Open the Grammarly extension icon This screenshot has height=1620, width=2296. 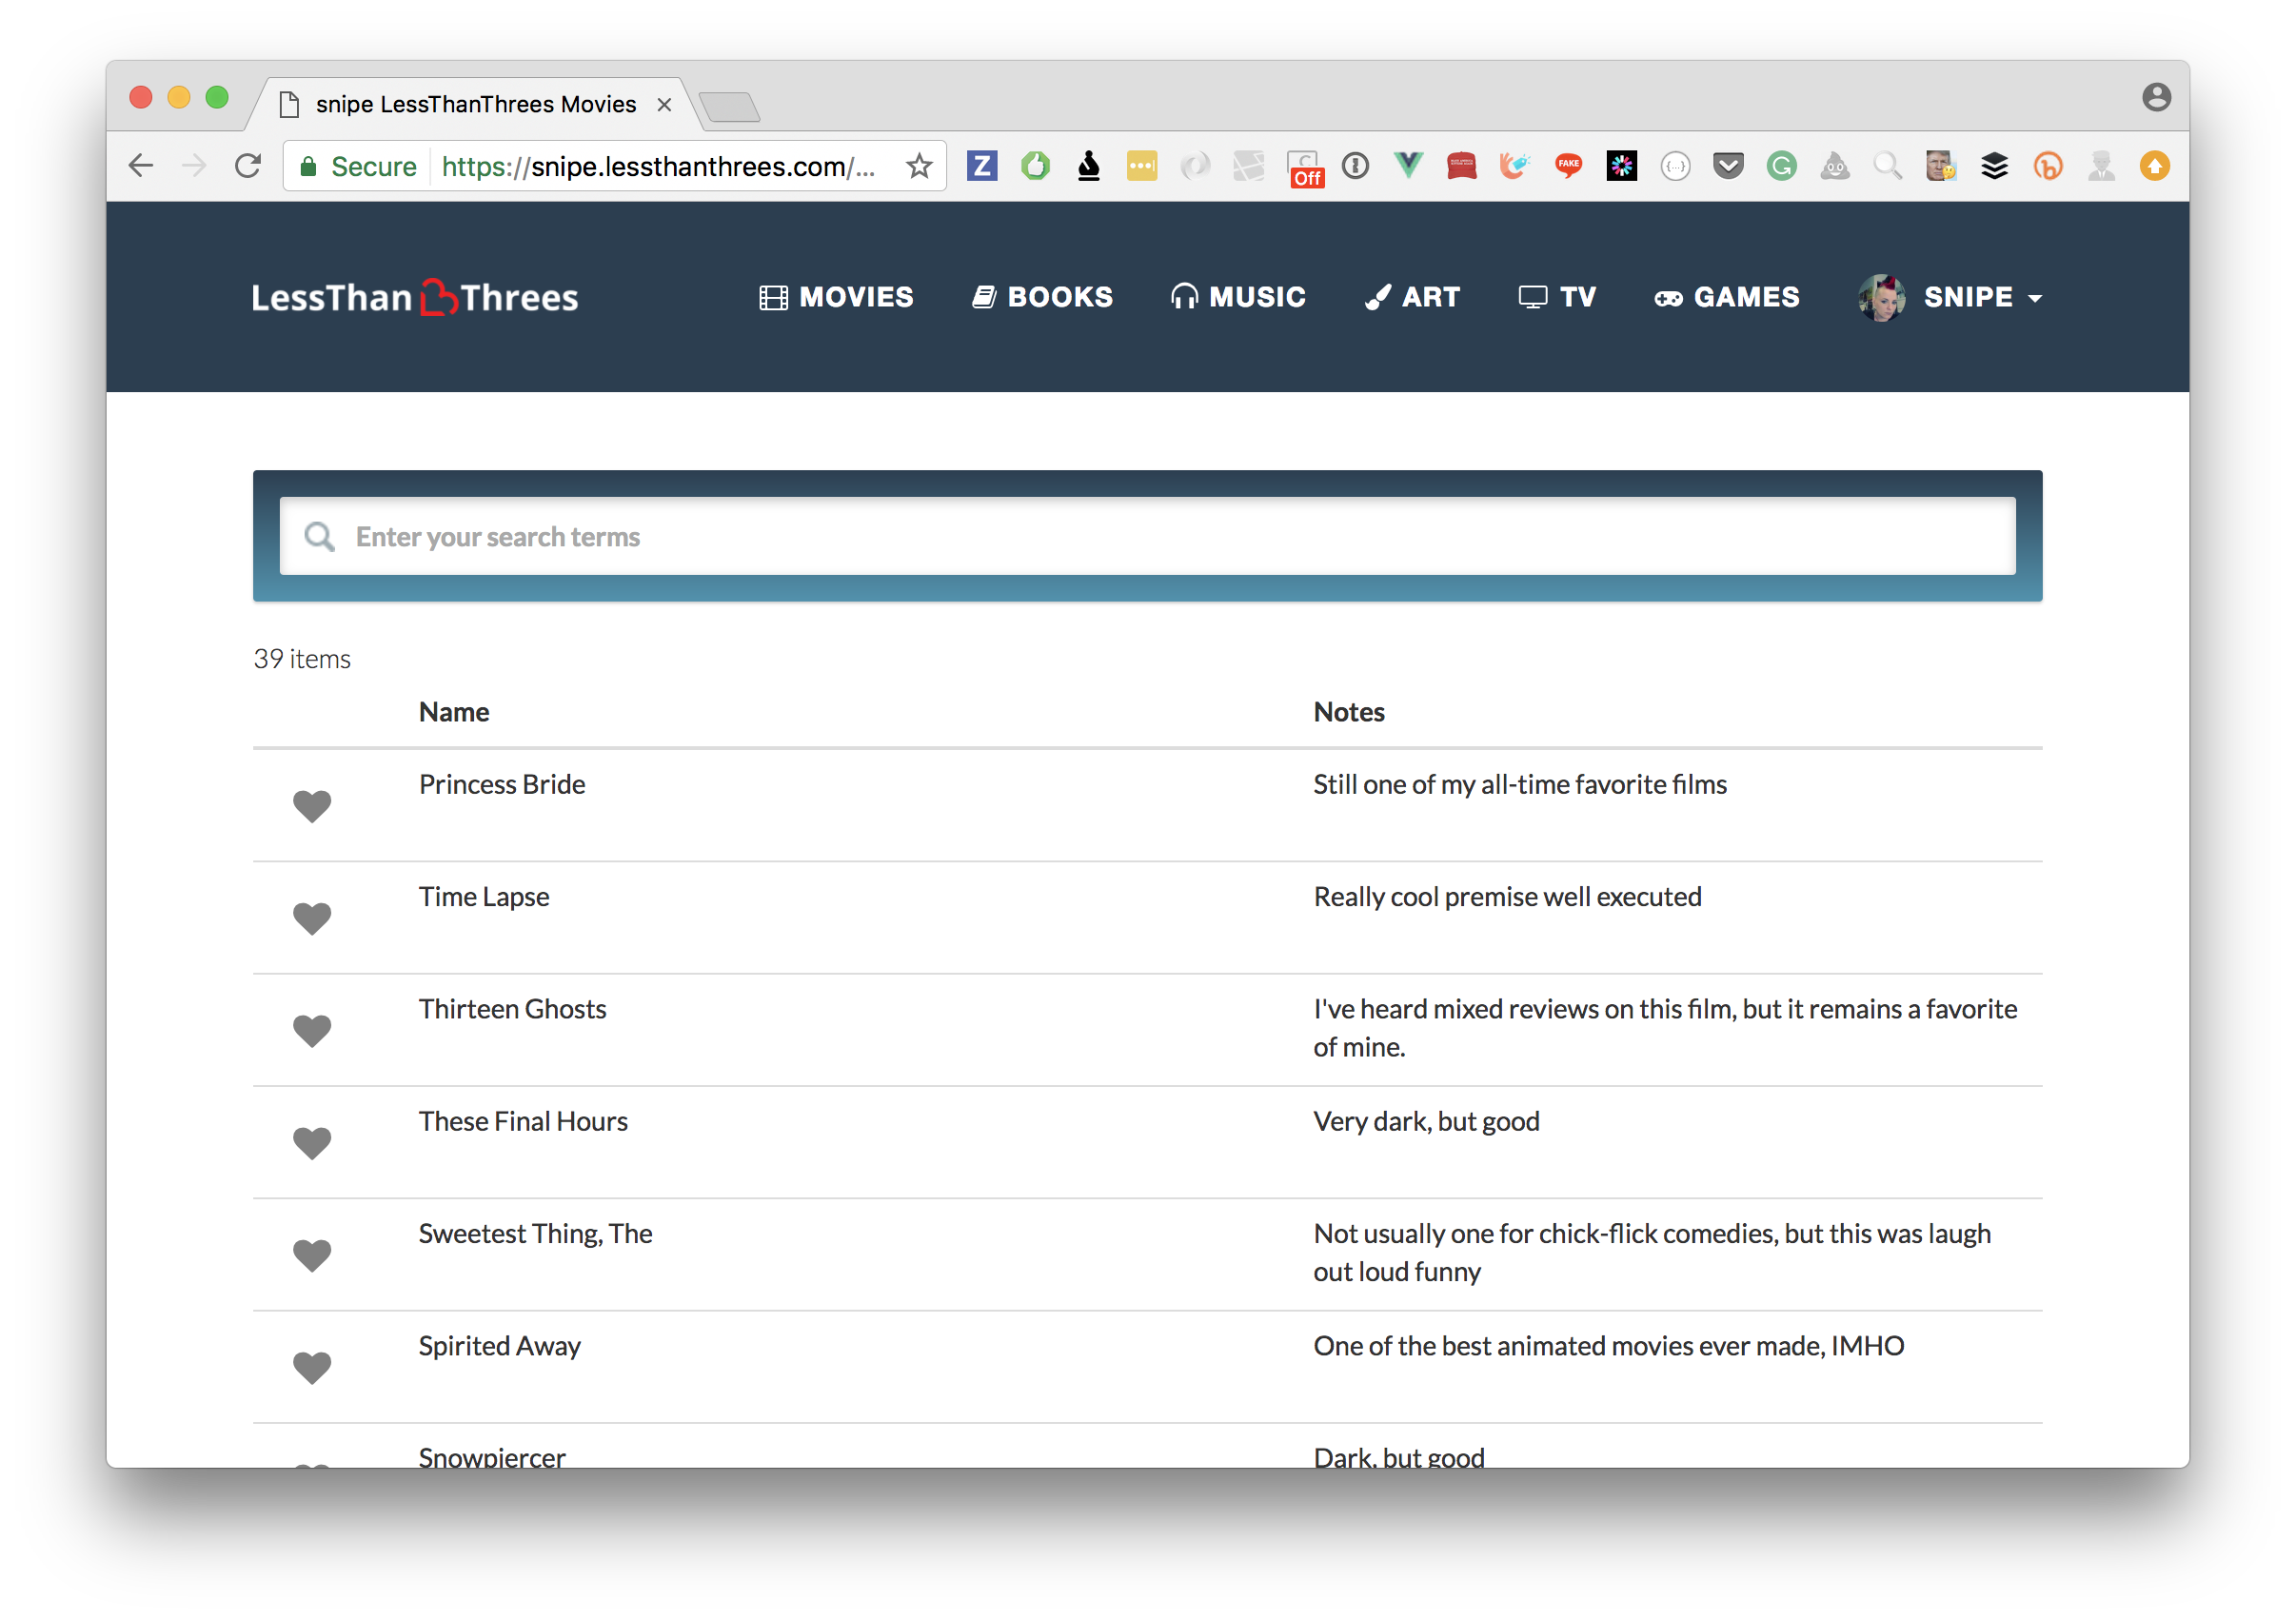coord(1781,166)
